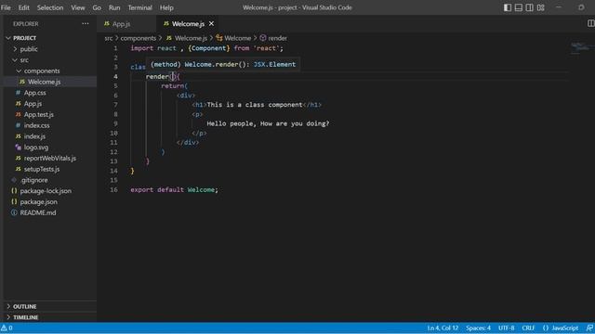Toggle the secondary side bar layout icon
This screenshot has width=595, height=334.
point(529,7)
